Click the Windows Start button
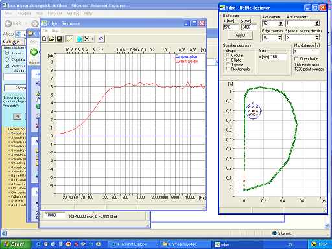 (x=16, y=244)
